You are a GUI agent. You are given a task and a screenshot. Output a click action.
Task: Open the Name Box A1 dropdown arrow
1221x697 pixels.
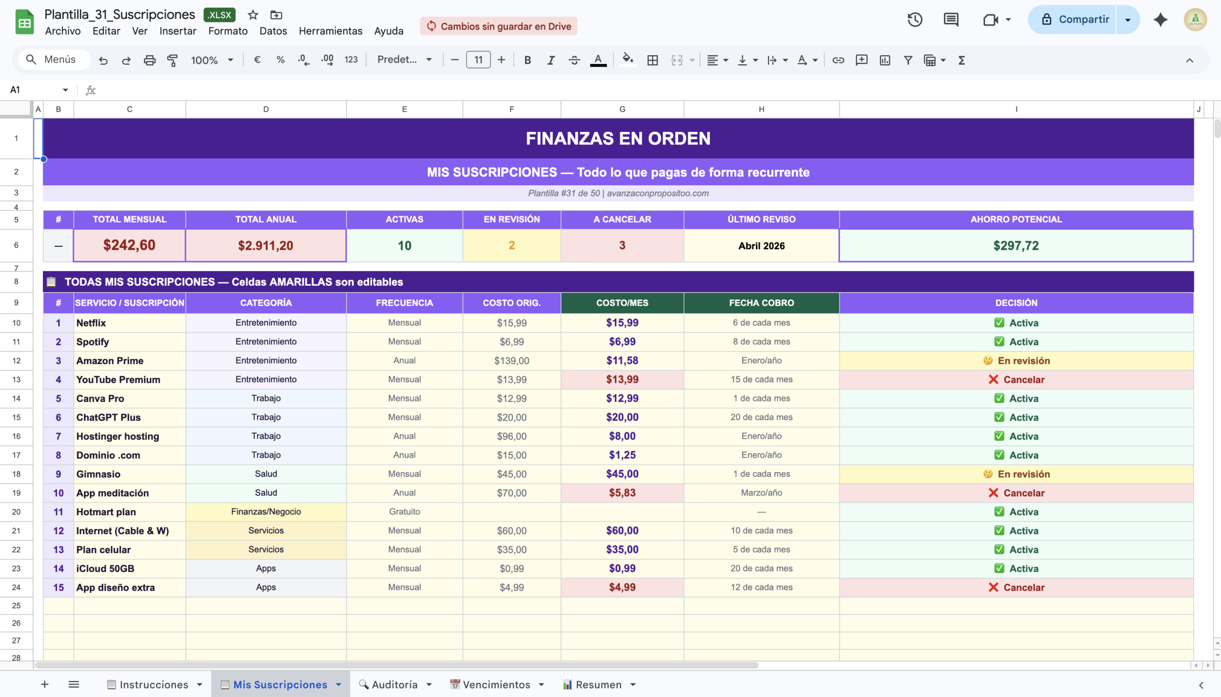(x=65, y=90)
